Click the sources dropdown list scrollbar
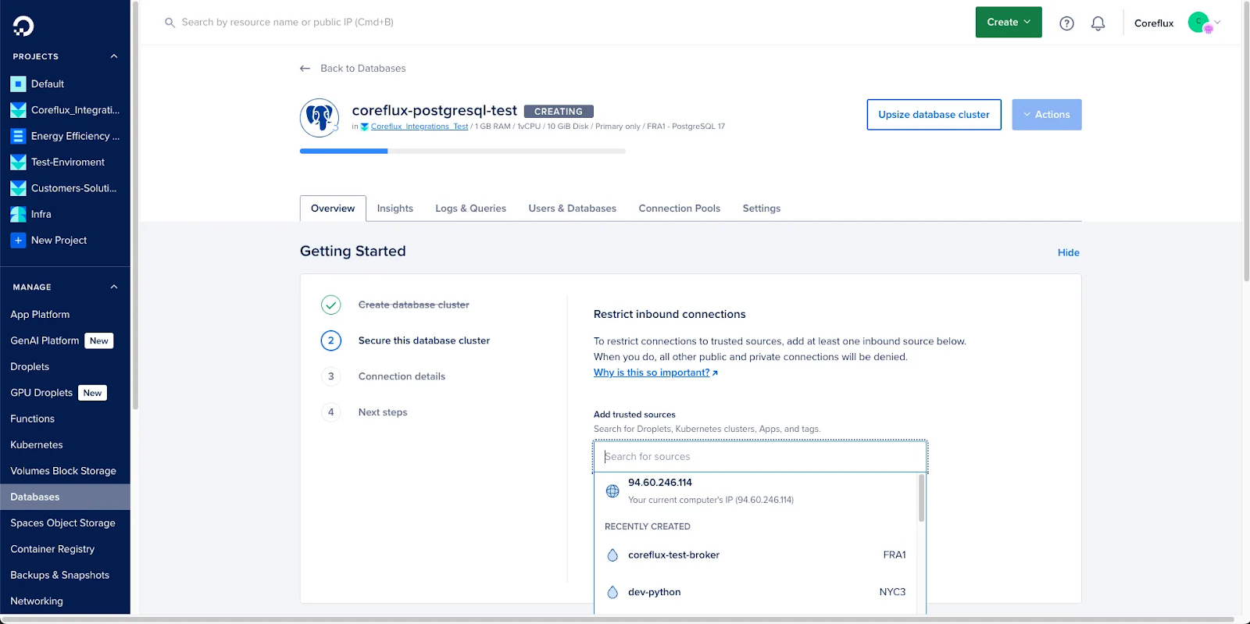1250x624 pixels. pyautogui.click(x=921, y=498)
